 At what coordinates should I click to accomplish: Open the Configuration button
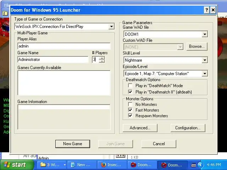188,128
